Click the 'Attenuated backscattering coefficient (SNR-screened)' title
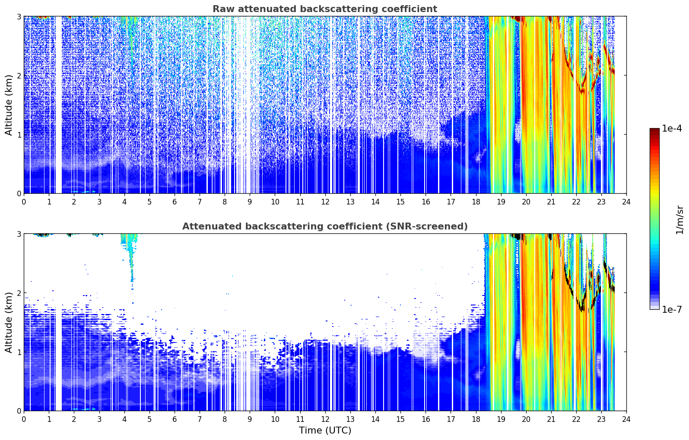 pyautogui.click(x=325, y=226)
